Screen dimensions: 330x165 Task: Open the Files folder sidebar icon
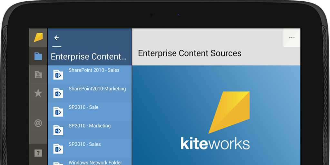(38, 56)
